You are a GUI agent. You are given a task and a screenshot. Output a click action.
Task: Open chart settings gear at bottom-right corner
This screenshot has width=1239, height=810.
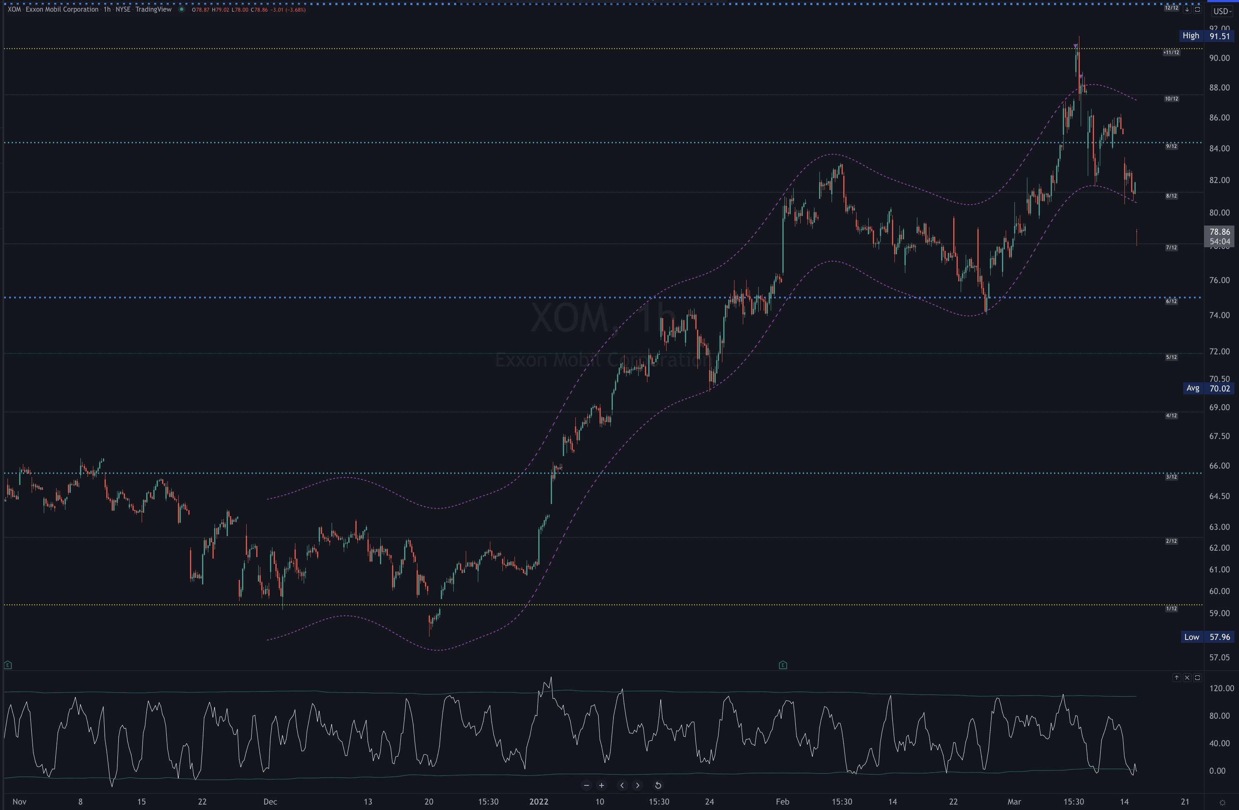(x=1222, y=803)
